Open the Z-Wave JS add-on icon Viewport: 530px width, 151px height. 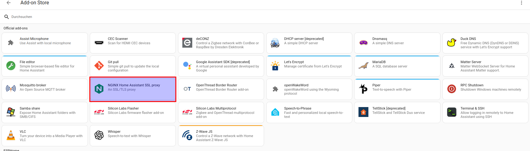click(x=187, y=136)
